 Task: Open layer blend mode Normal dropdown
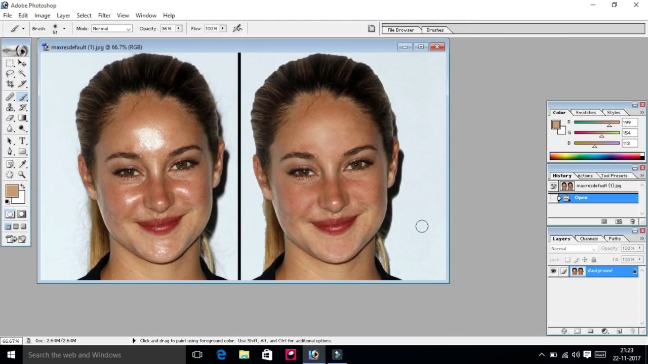(x=574, y=249)
